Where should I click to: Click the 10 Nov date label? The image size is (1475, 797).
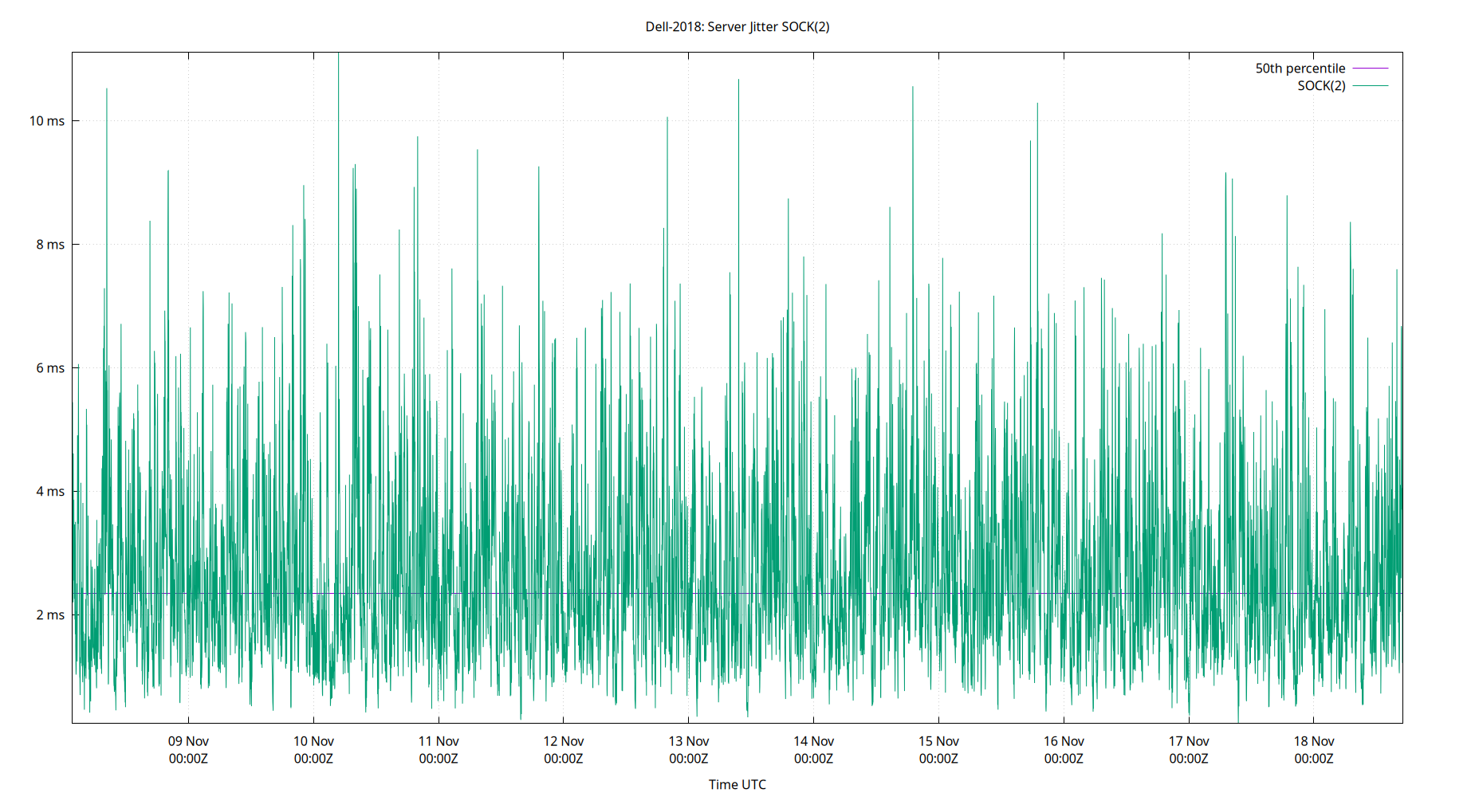pos(313,740)
